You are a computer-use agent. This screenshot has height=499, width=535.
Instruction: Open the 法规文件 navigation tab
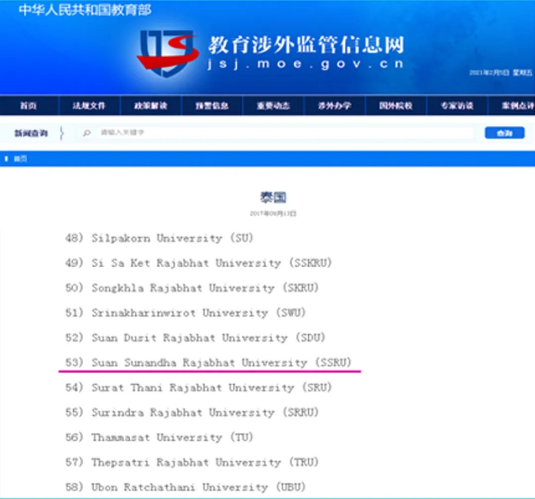click(x=89, y=106)
